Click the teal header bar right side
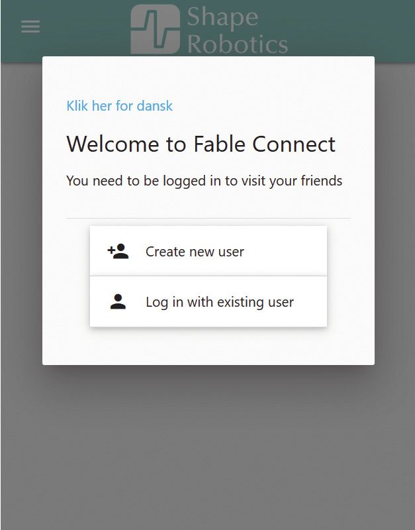The width and height of the screenshot is (415, 530). 357,26
